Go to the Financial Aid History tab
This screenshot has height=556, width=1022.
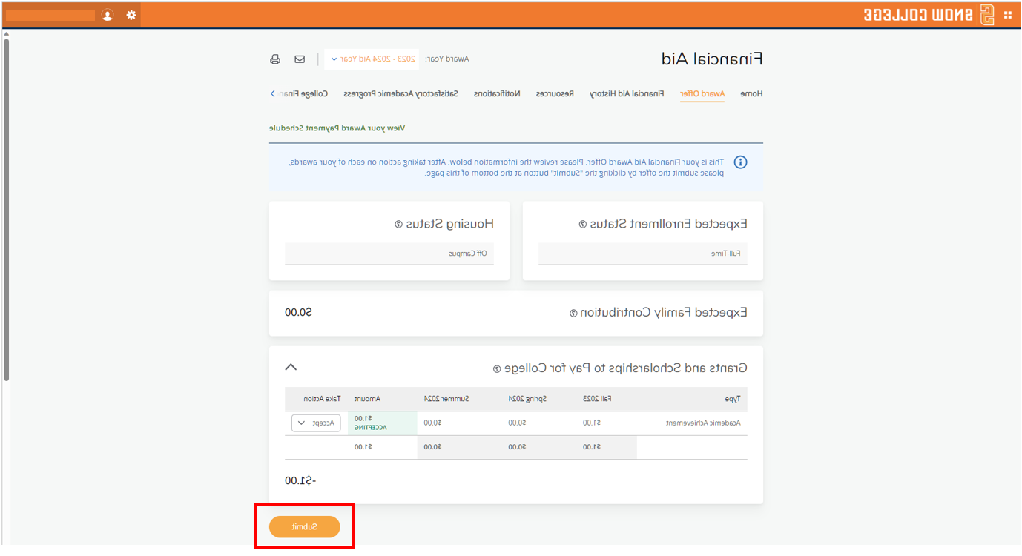(627, 94)
